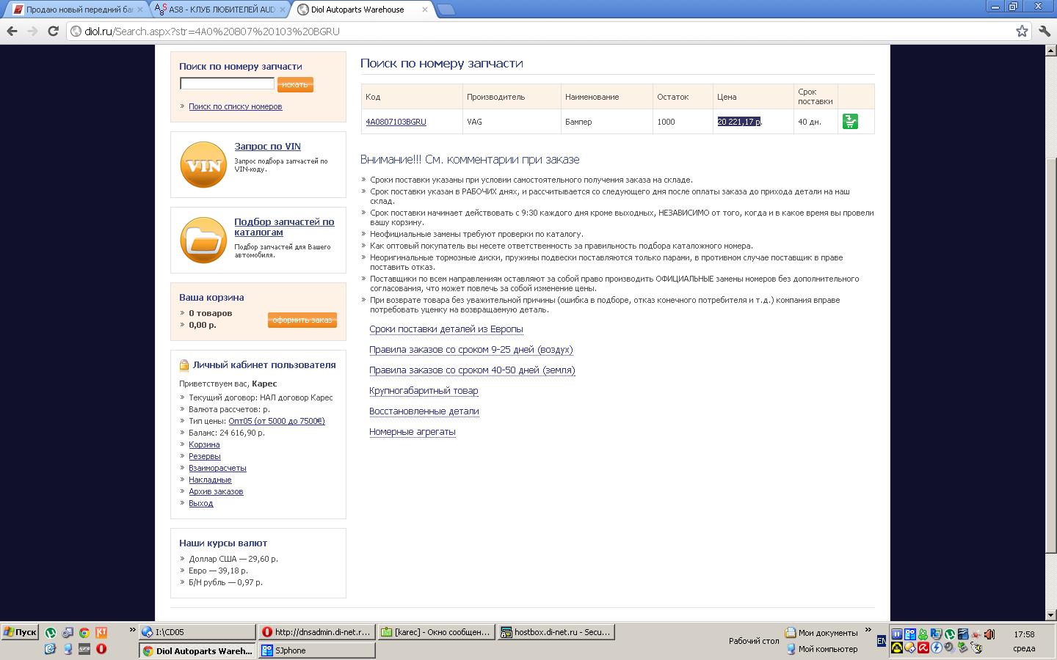Click the orange VIN badge icon
The width and height of the screenshot is (1057, 660).
coord(203,165)
